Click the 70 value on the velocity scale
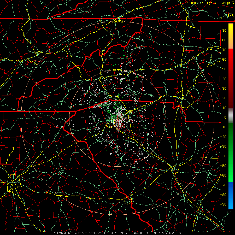 pyautogui.click(x=224, y=50)
